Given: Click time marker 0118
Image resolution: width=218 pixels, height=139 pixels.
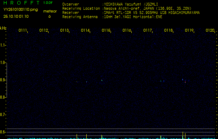Looking at the screenshot, I should tap(168, 30).
